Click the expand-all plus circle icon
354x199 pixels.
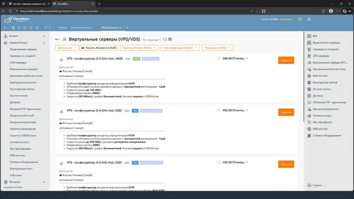tap(31, 28)
